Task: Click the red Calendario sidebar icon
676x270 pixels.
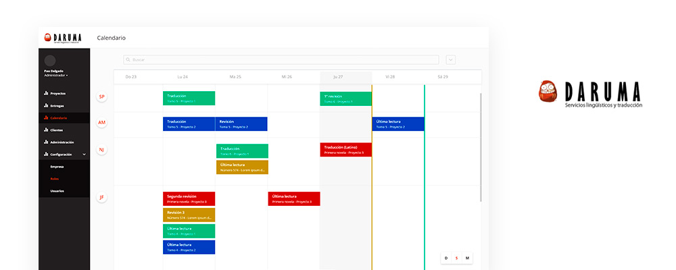Action: (x=46, y=118)
